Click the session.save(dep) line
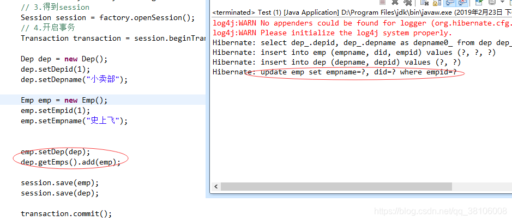512x221 pixels. pyautogui.click(x=60, y=193)
